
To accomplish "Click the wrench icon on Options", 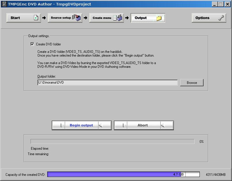I will pos(221,18).
